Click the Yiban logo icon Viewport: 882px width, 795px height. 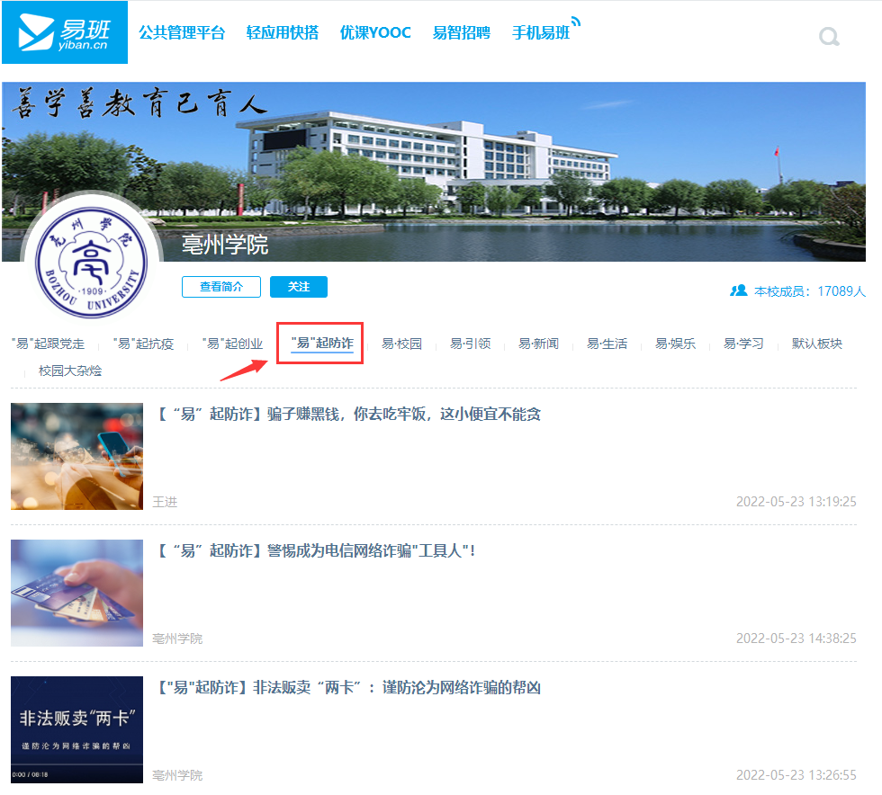click(x=64, y=33)
